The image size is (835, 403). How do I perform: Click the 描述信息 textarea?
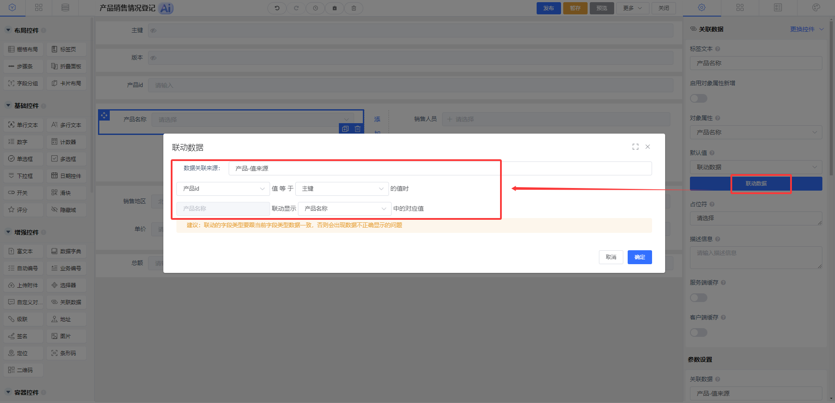(756, 258)
